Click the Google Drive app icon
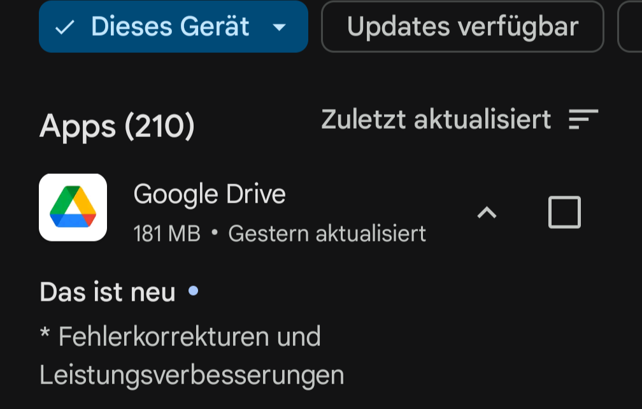Screen dimensions: 642x409 click(x=73, y=207)
